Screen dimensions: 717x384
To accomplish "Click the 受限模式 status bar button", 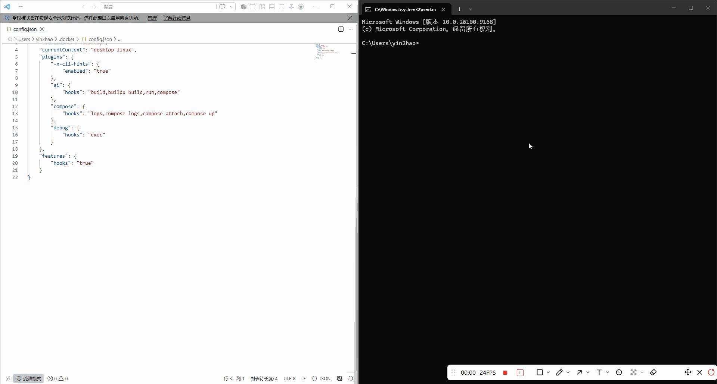I will [x=29, y=378].
